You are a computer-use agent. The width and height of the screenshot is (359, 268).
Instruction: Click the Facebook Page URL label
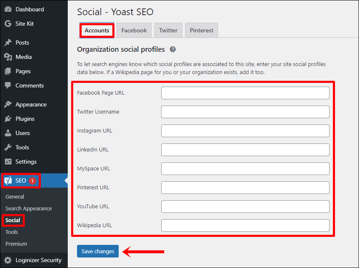coord(101,93)
